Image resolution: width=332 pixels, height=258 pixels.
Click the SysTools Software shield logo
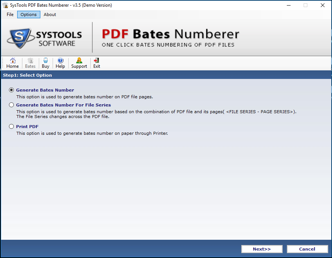click(x=20, y=38)
